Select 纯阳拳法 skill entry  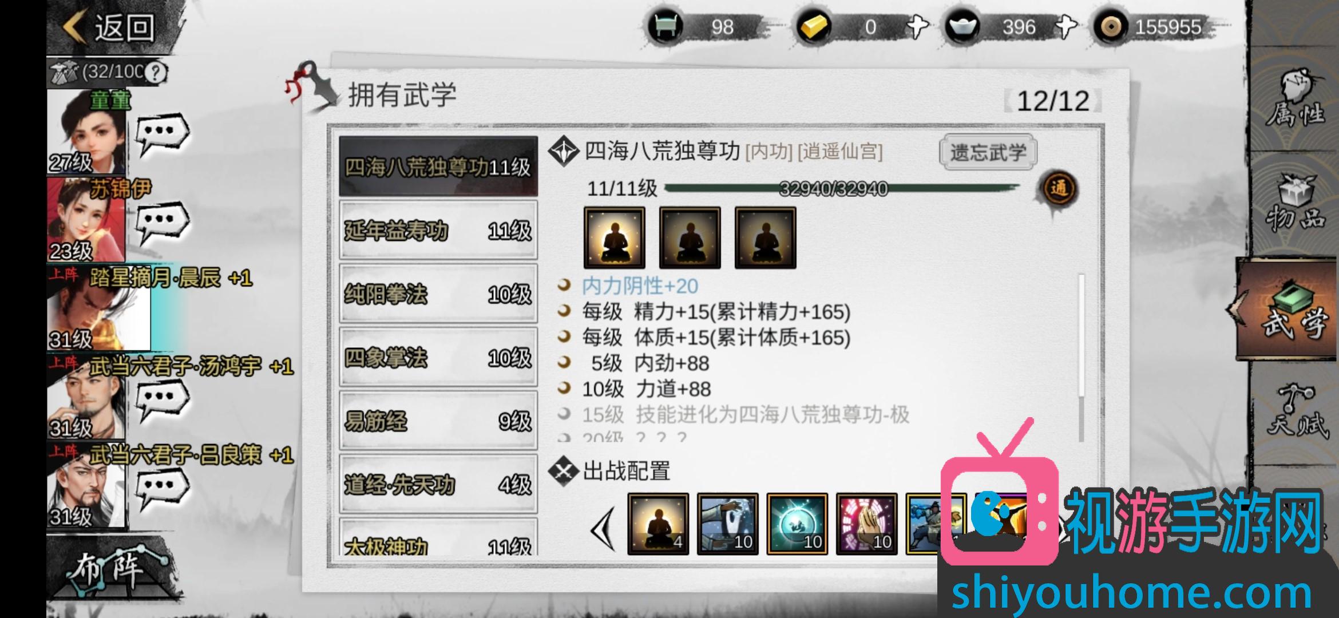click(x=438, y=294)
